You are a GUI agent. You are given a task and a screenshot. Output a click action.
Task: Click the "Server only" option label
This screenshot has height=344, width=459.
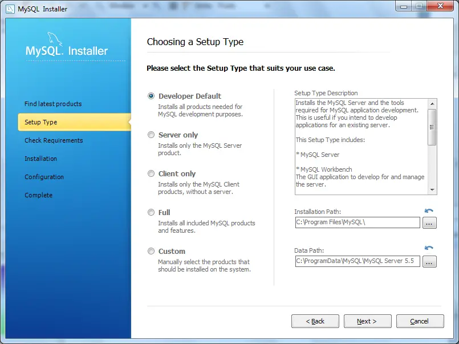point(178,135)
